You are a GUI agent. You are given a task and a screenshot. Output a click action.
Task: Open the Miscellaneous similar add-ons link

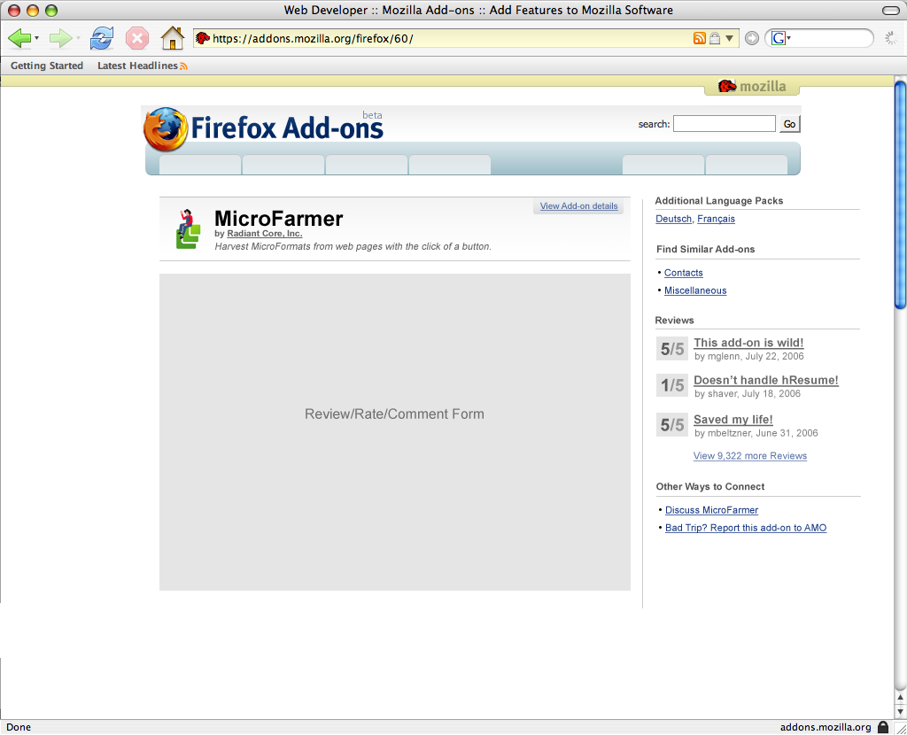click(695, 290)
